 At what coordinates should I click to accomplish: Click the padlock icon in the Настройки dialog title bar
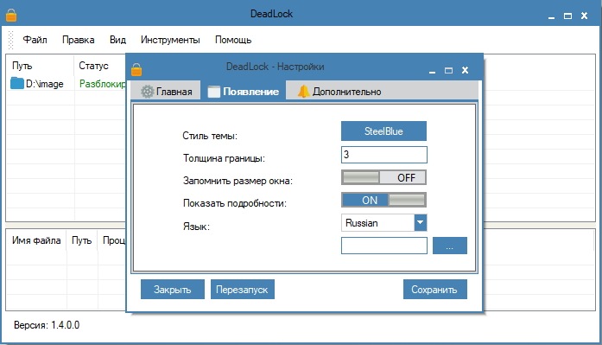click(136, 69)
